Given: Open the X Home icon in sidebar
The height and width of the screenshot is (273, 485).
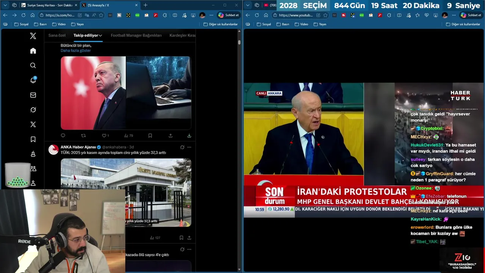Looking at the screenshot, I should tap(33, 51).
